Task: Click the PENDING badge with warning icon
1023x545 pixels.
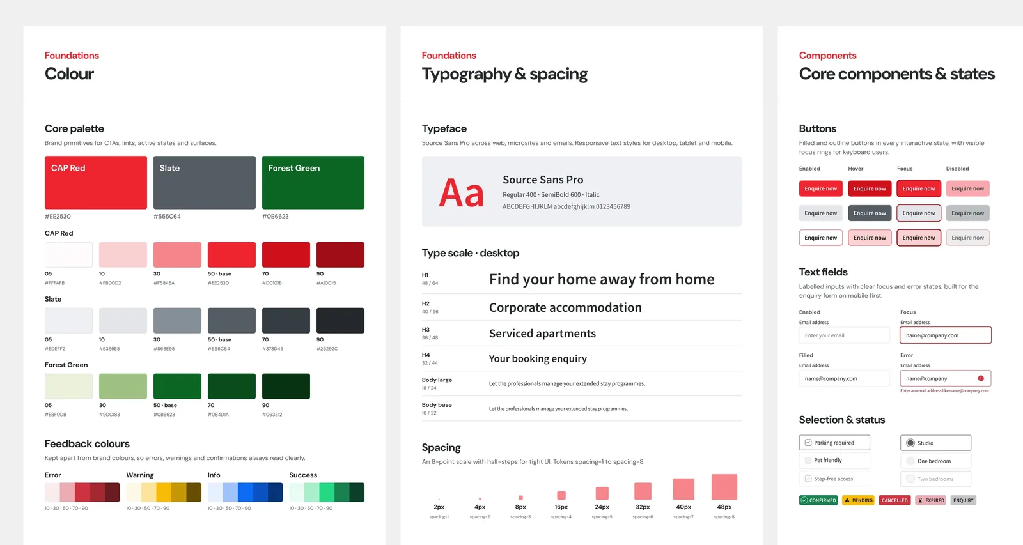Action: tap(858, 500)
